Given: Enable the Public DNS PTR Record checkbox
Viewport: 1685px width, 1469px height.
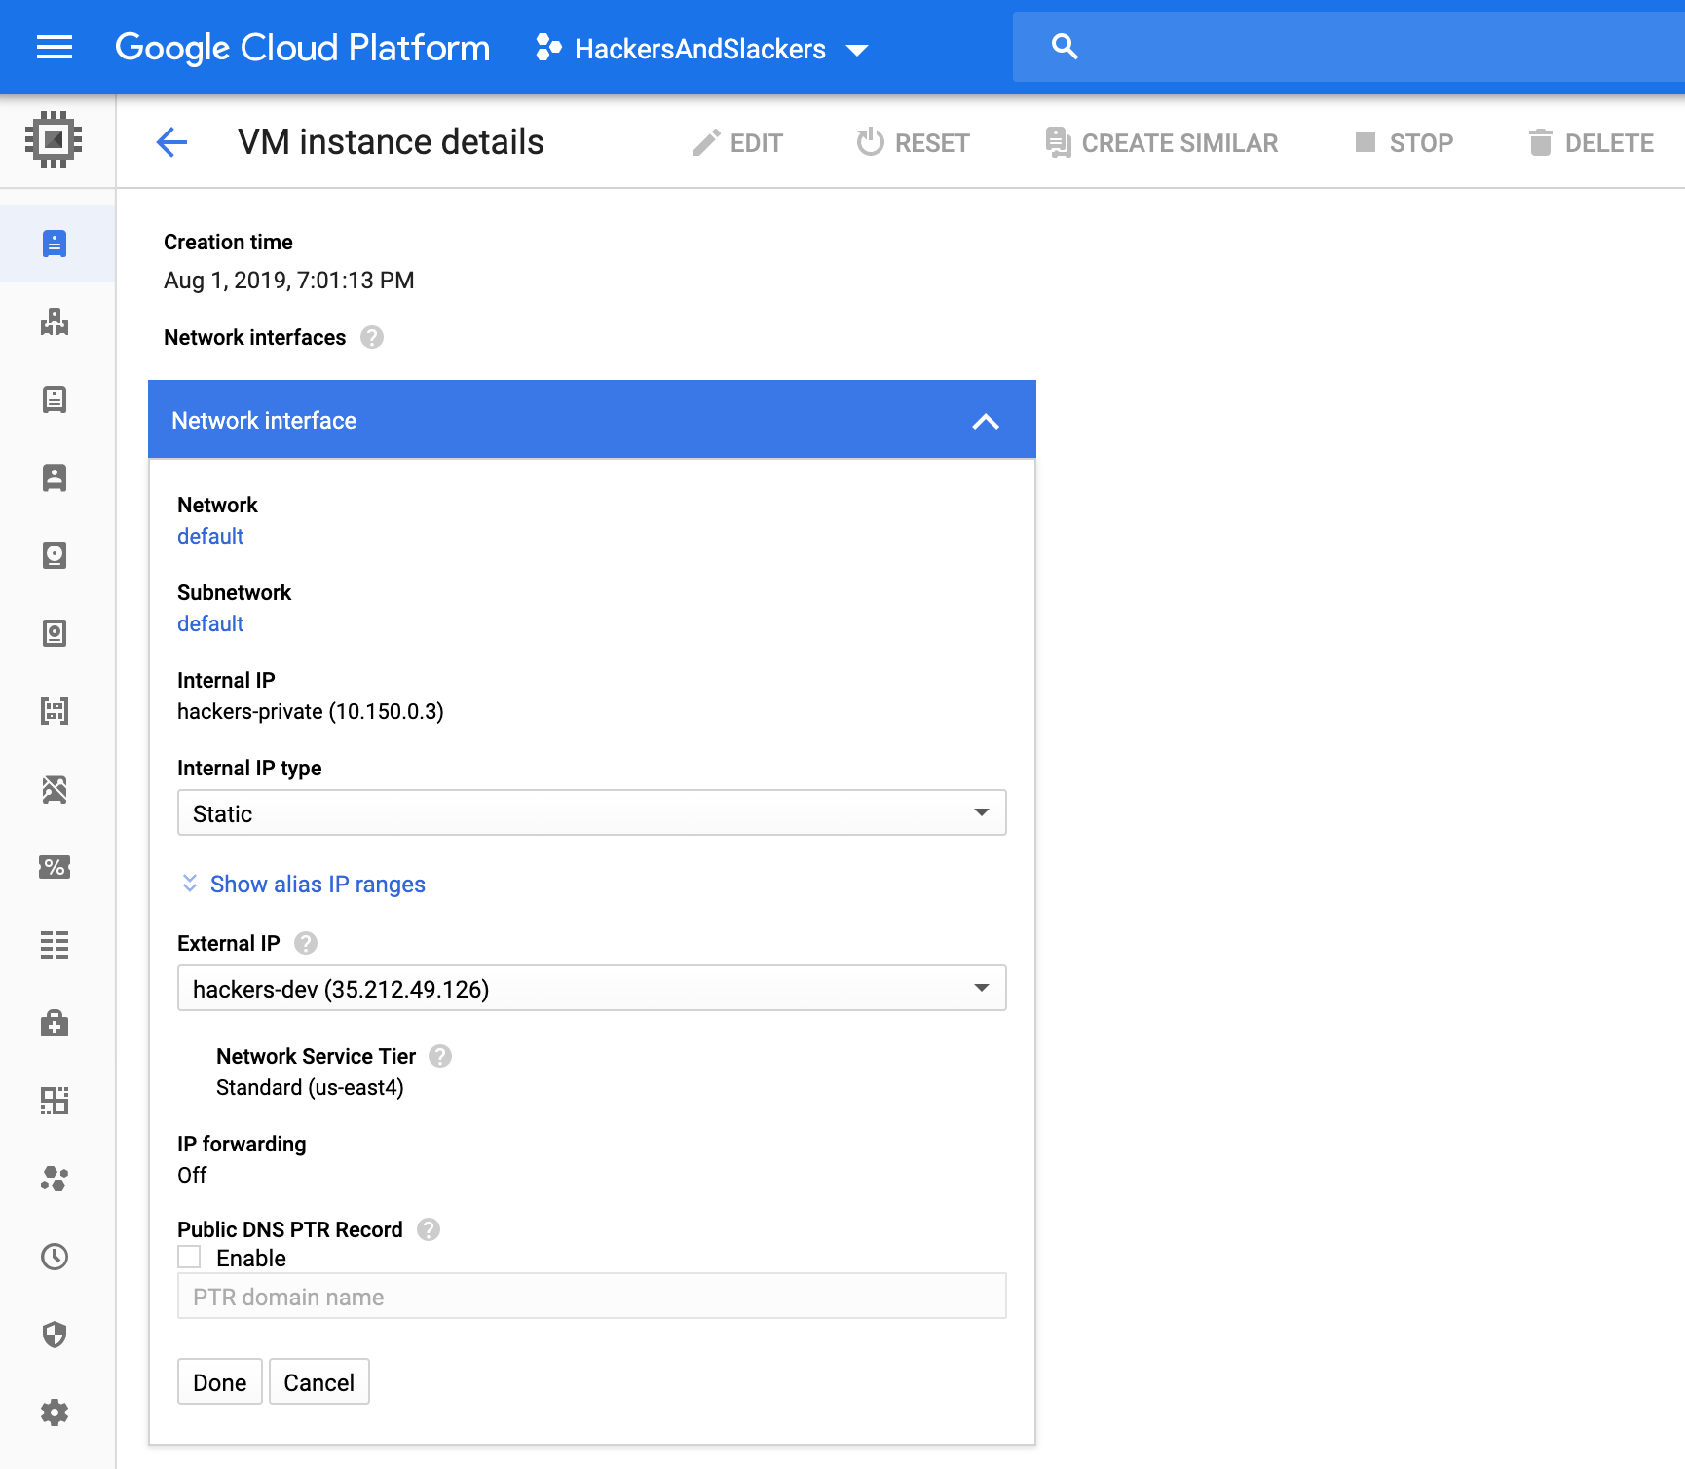Looking at the screenshot, I should pyautogui.click(x=189, y=1258).
